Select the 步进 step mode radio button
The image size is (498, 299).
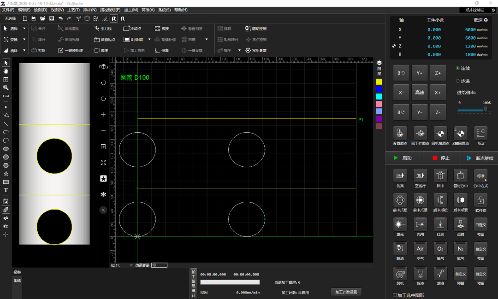[x=458, y=81]
